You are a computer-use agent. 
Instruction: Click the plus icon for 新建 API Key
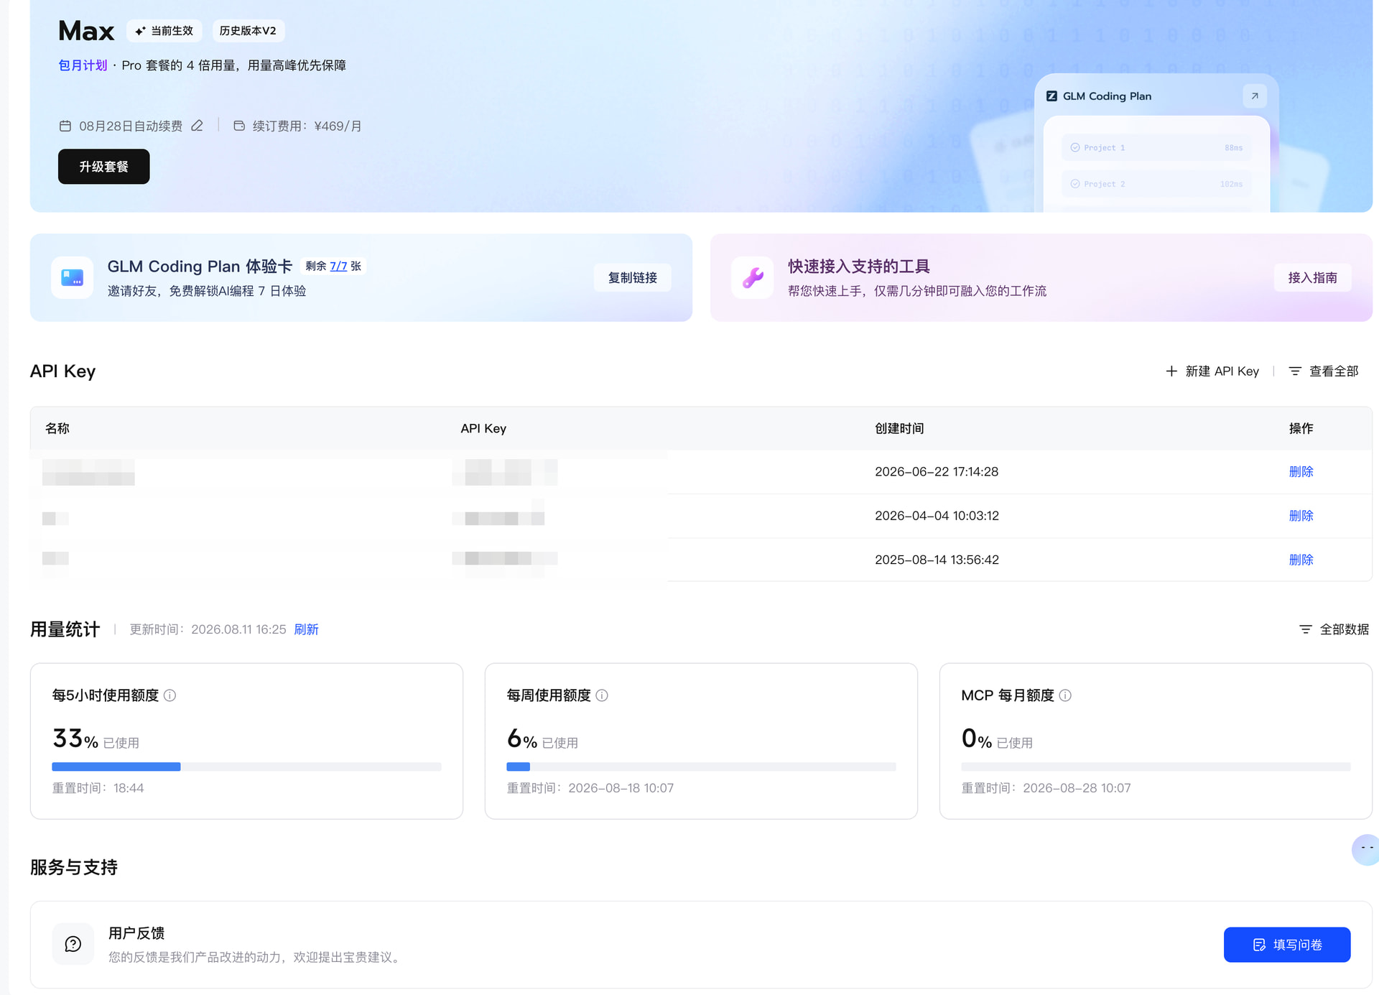[1171, 371]
